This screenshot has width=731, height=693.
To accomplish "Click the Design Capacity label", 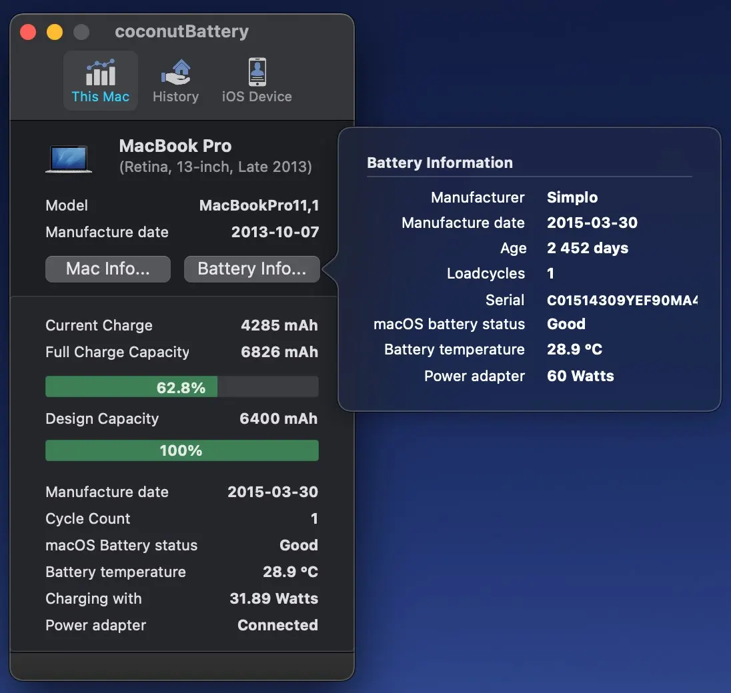I will pos(102,419).
